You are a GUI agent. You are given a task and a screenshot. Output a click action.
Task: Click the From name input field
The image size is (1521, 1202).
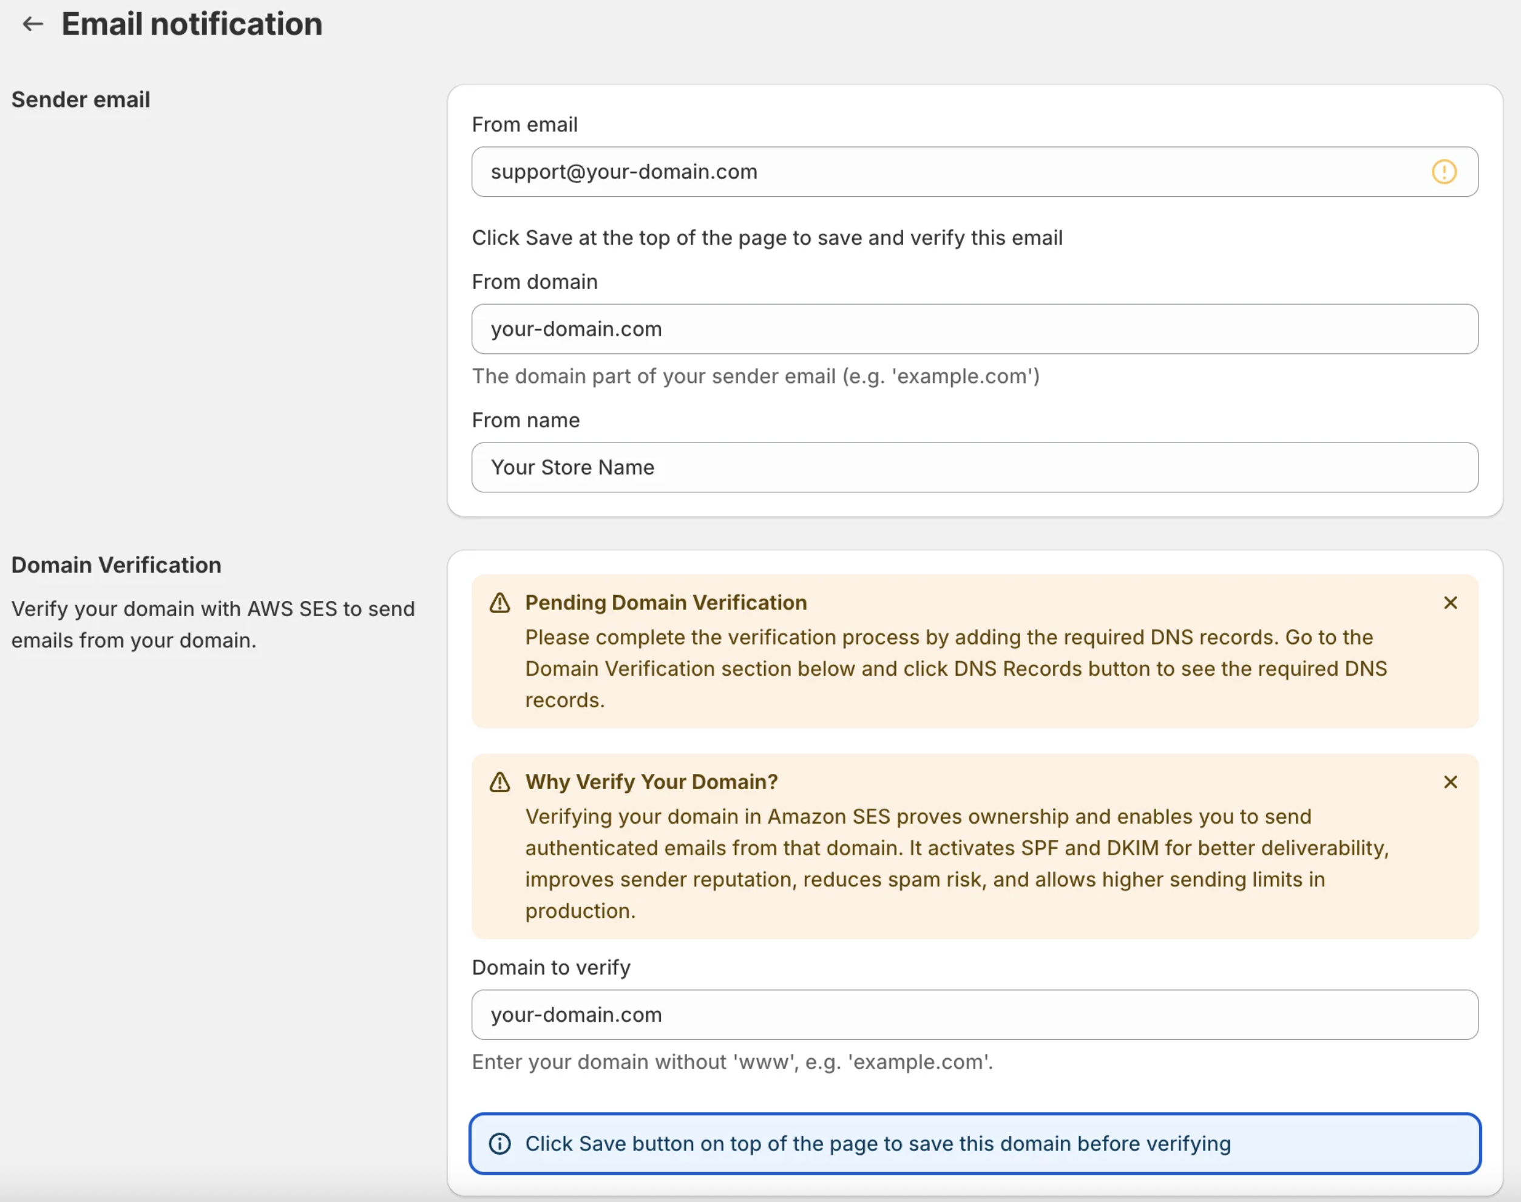974,467
